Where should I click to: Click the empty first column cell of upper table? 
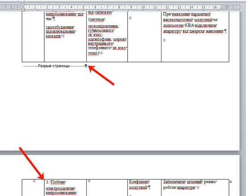pos(33,37)
